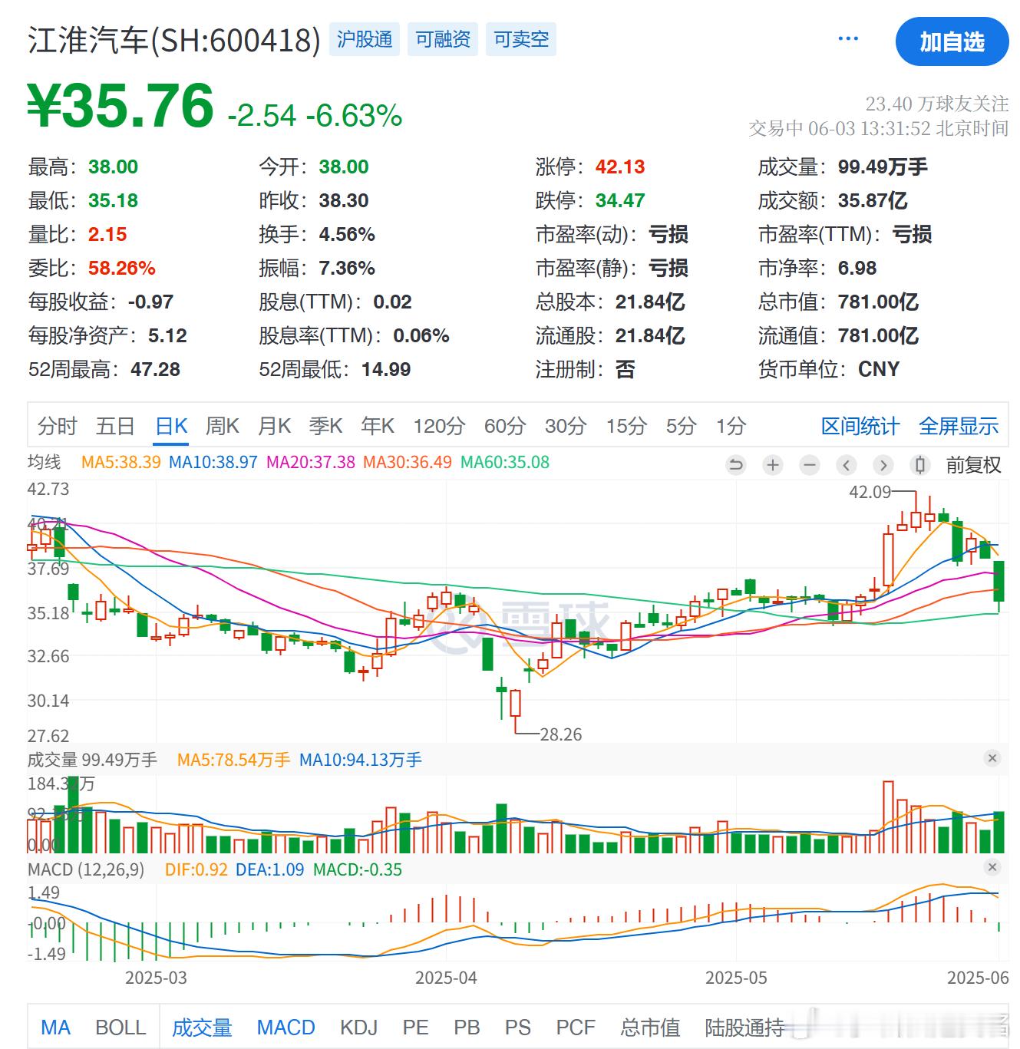
Task: Click the 委比 value 58.26%
Action: point(122,268)
